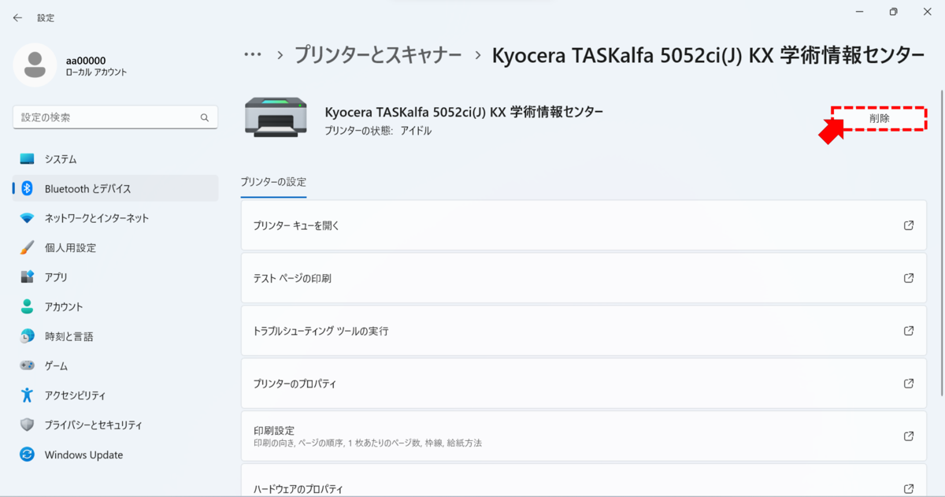Click the 時刻と言語 clock globe icon

pyautogui.click(x=28, y=336)
